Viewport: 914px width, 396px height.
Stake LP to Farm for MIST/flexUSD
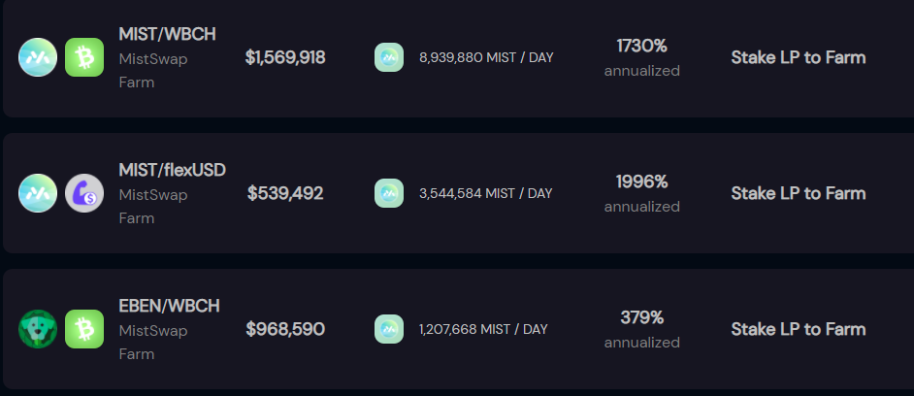pyautogui.click(x=798, y=193)
